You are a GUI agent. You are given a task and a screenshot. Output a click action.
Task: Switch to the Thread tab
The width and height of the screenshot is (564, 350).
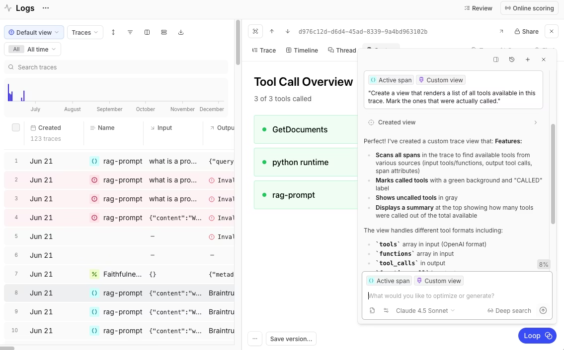click(x=342, y=50)
